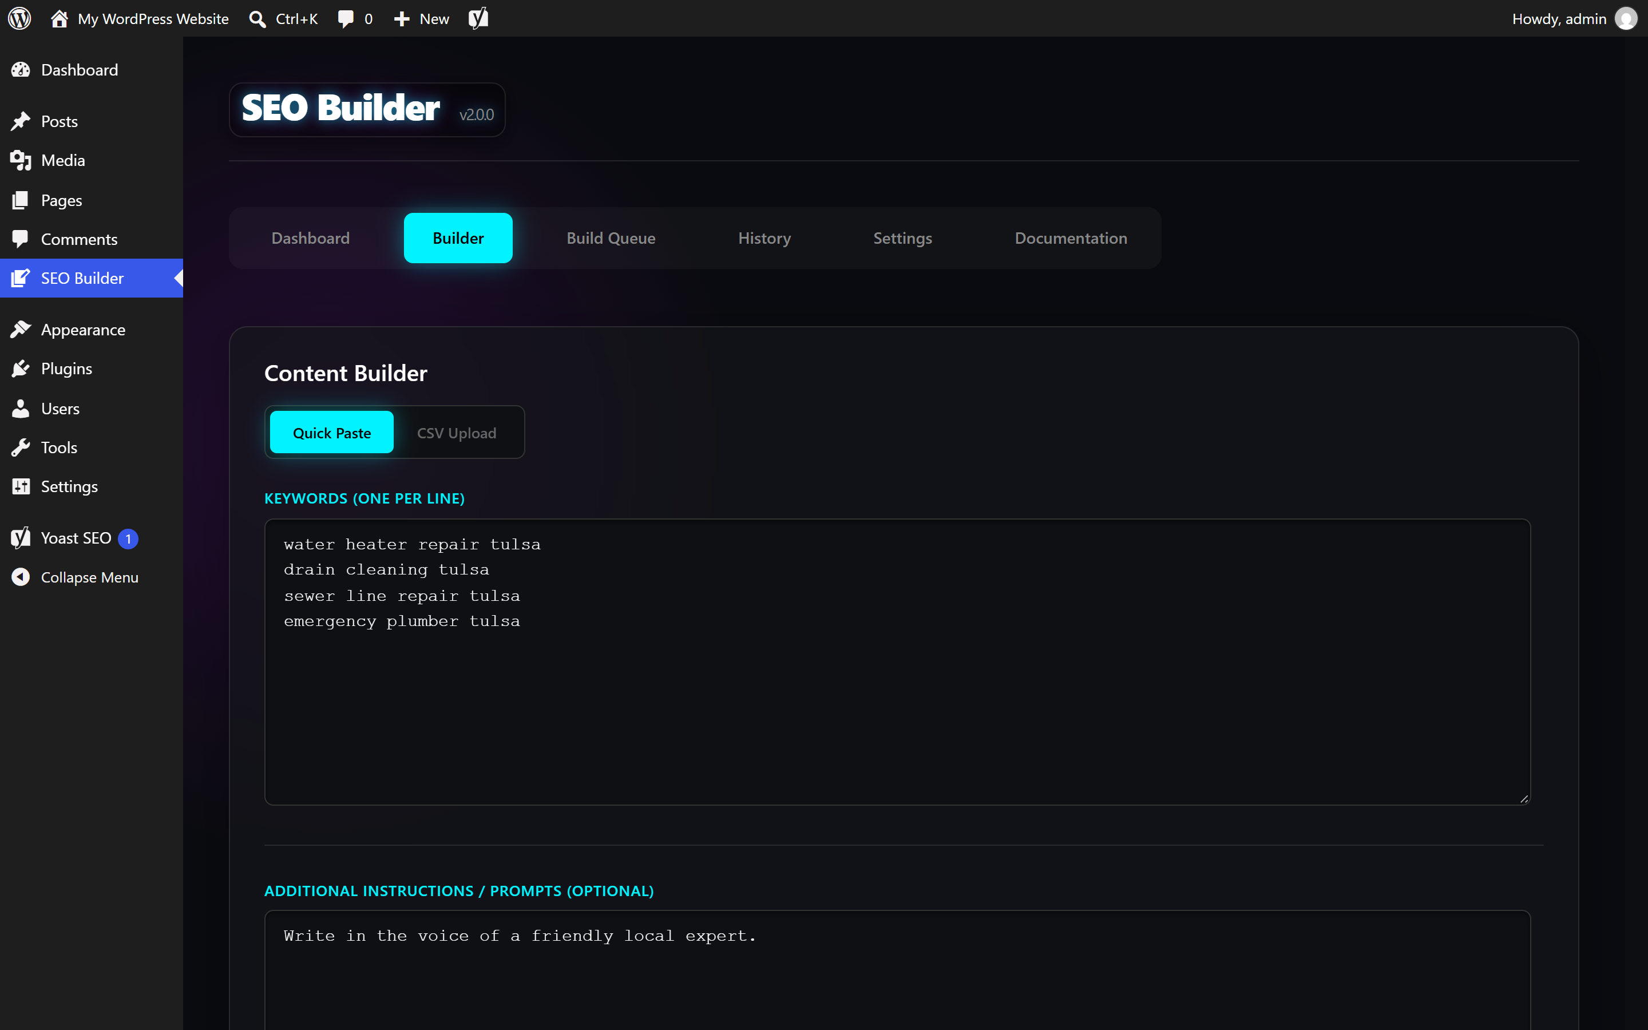The image size is (1648, 1030).
Task: Click the Yoast SEO notification badge
Action: coord(128,539)
